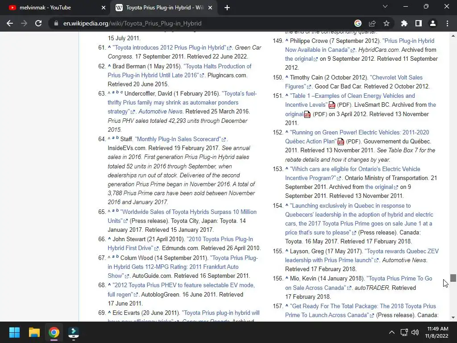Screen dimensions: 457x343
Task: Open "Launching exclusively in Quebec" press release link
Action: point(359,219)
